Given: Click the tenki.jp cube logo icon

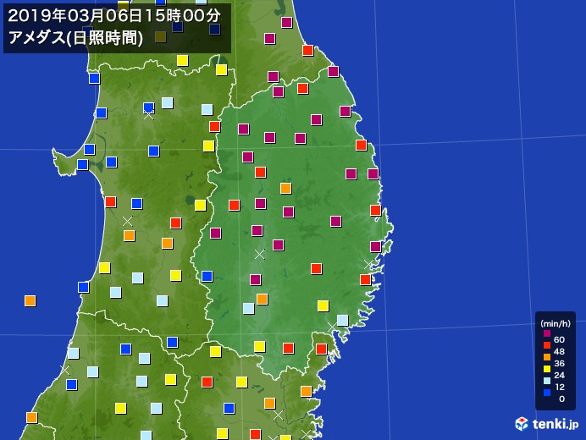Looking at the screenshot, I should pyautogui.click(x=522, y=424).
